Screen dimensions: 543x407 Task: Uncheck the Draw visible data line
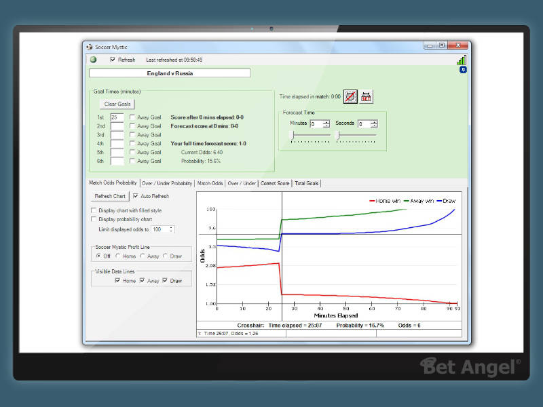pyautogui.click(x=165, y=280)
